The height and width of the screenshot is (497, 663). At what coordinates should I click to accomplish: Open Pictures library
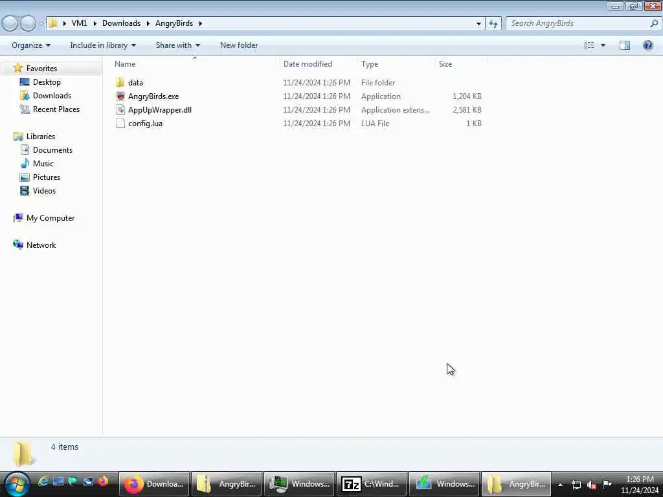point(47,177)
